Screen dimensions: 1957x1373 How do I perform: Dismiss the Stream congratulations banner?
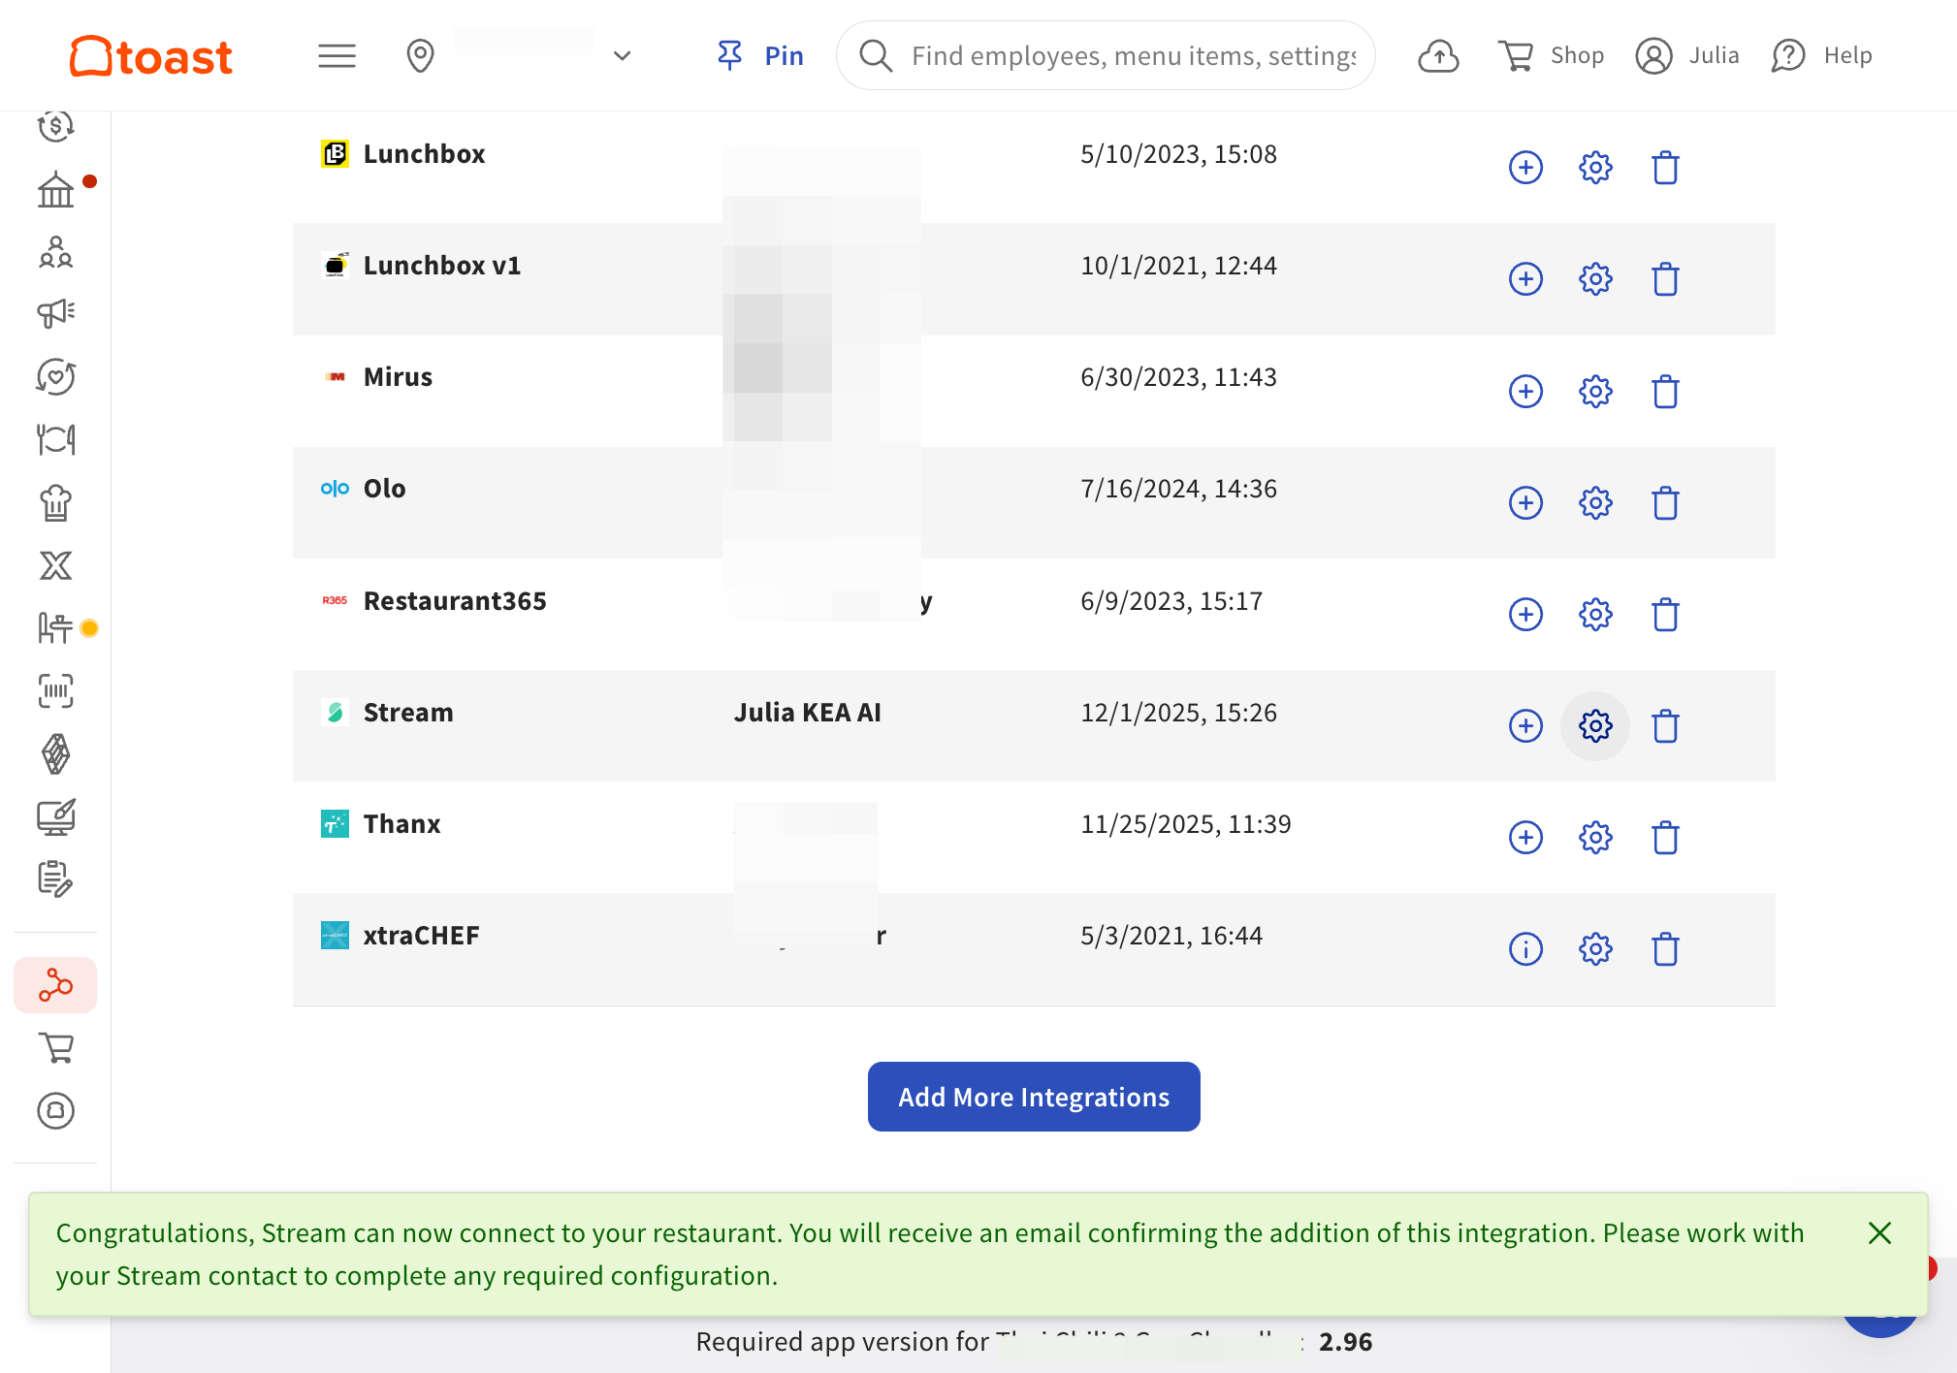coord(1879,1233)
